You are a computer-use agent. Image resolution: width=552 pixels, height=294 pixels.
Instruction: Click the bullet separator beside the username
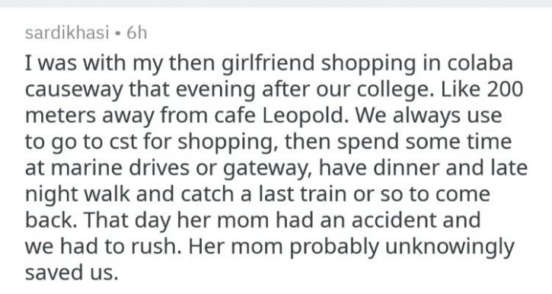pos(118,34)
